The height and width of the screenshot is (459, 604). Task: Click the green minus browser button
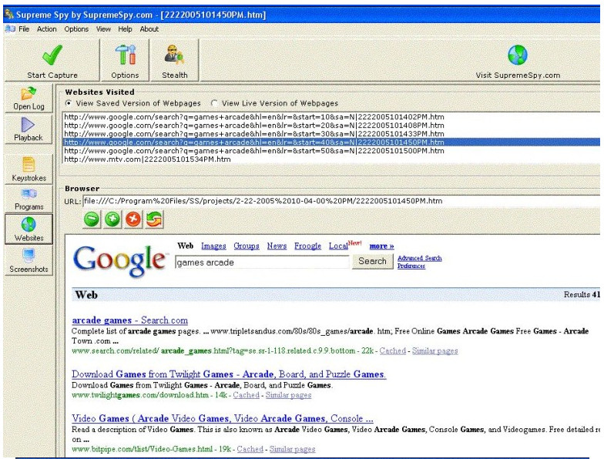click(x=92, y=219)
